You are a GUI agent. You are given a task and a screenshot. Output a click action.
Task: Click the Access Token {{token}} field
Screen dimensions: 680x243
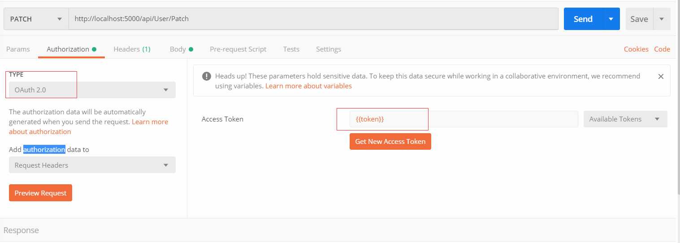point(463,119)
